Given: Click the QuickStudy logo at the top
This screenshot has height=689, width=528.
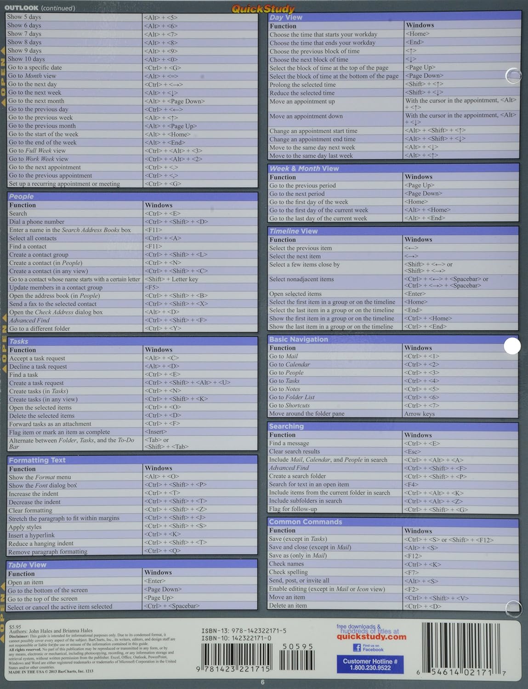Looking at the screenshot, I should pos(263,9).
